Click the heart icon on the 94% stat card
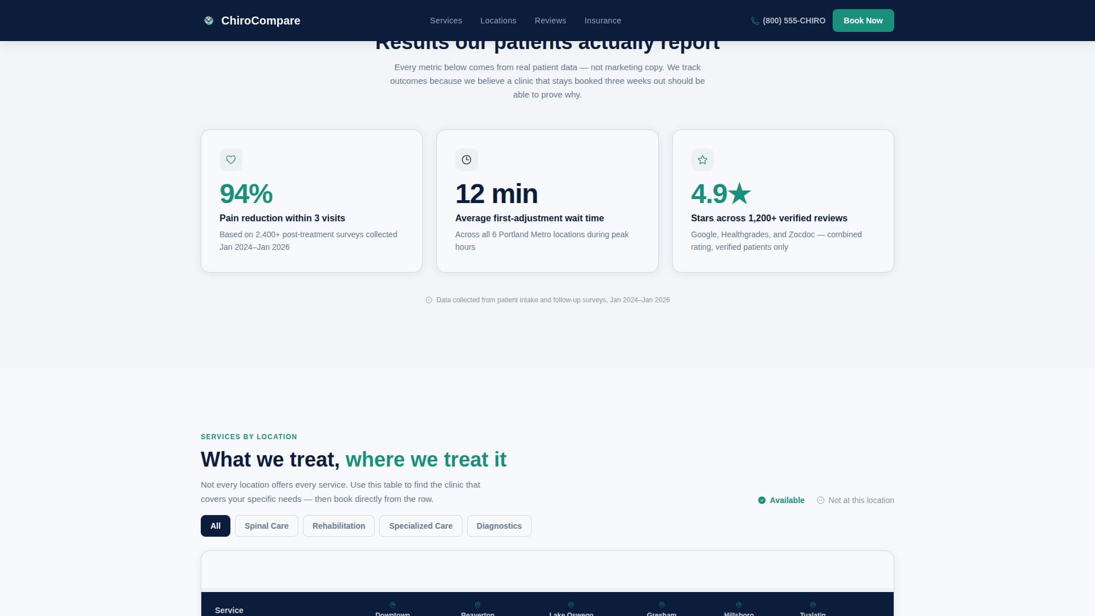Screen dimensions: 1095x616 coord(231,160)
